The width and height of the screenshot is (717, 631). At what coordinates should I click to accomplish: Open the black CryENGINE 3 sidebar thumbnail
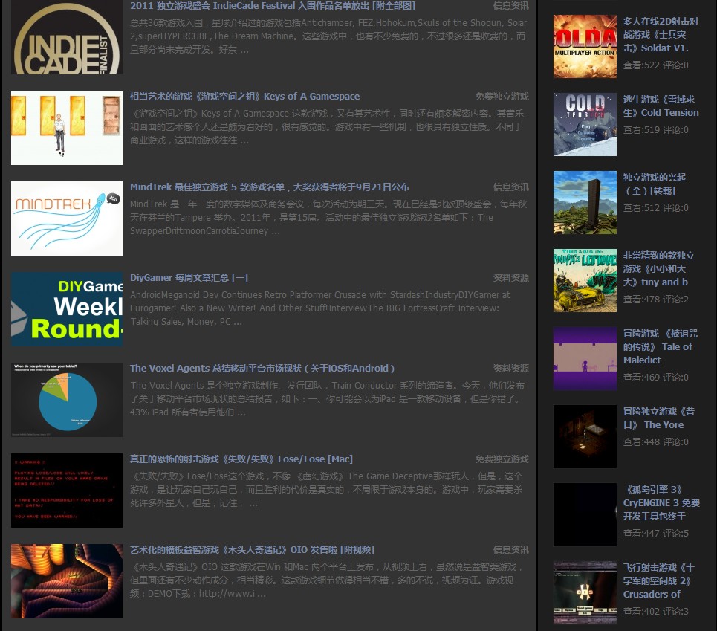(x=585, y=514)
